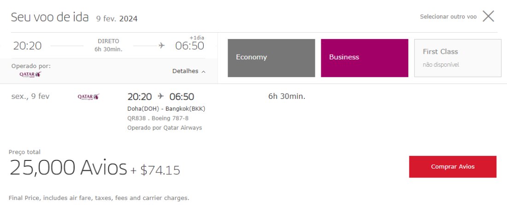507x205 pixels.
Task: Select the Economy cabin tab
Action: pyautogui.click(x=271, y=58)
